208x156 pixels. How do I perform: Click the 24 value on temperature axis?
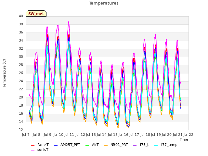pos(21,81)
